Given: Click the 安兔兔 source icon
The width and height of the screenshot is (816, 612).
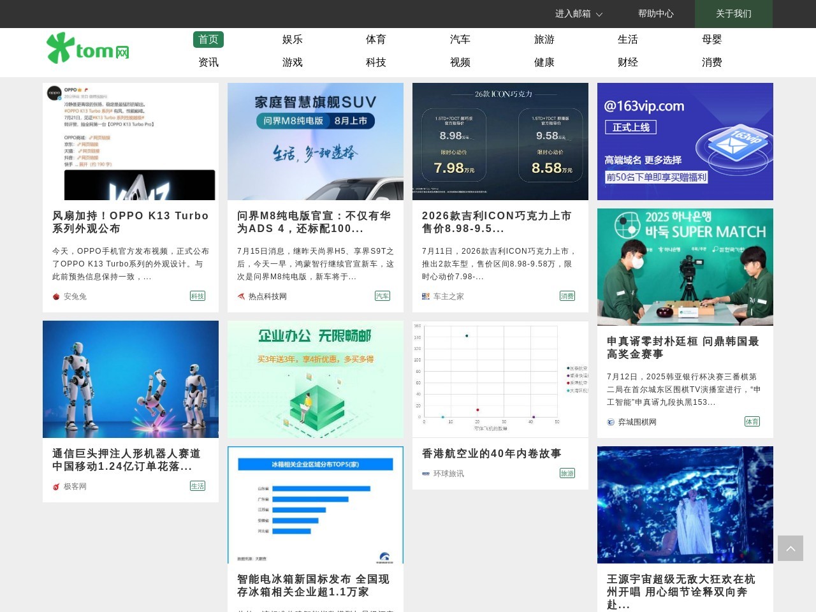Looking at the screenshot, I should 56,296.
